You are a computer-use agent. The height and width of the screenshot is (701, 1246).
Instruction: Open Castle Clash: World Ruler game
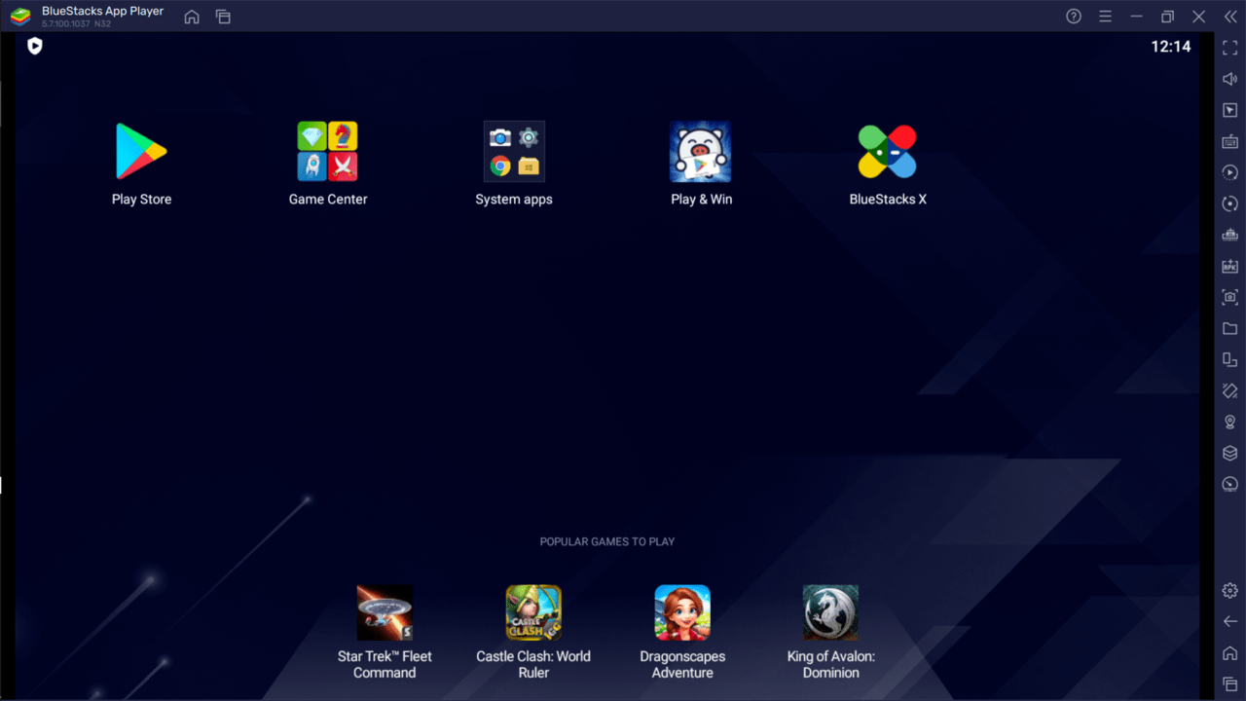[x=533, y=612]
